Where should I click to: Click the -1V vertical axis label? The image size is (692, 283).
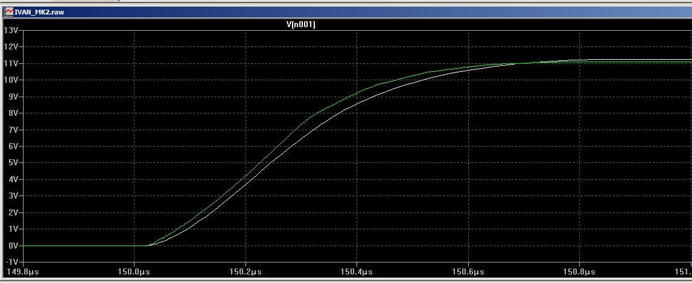tap(12, 262)
